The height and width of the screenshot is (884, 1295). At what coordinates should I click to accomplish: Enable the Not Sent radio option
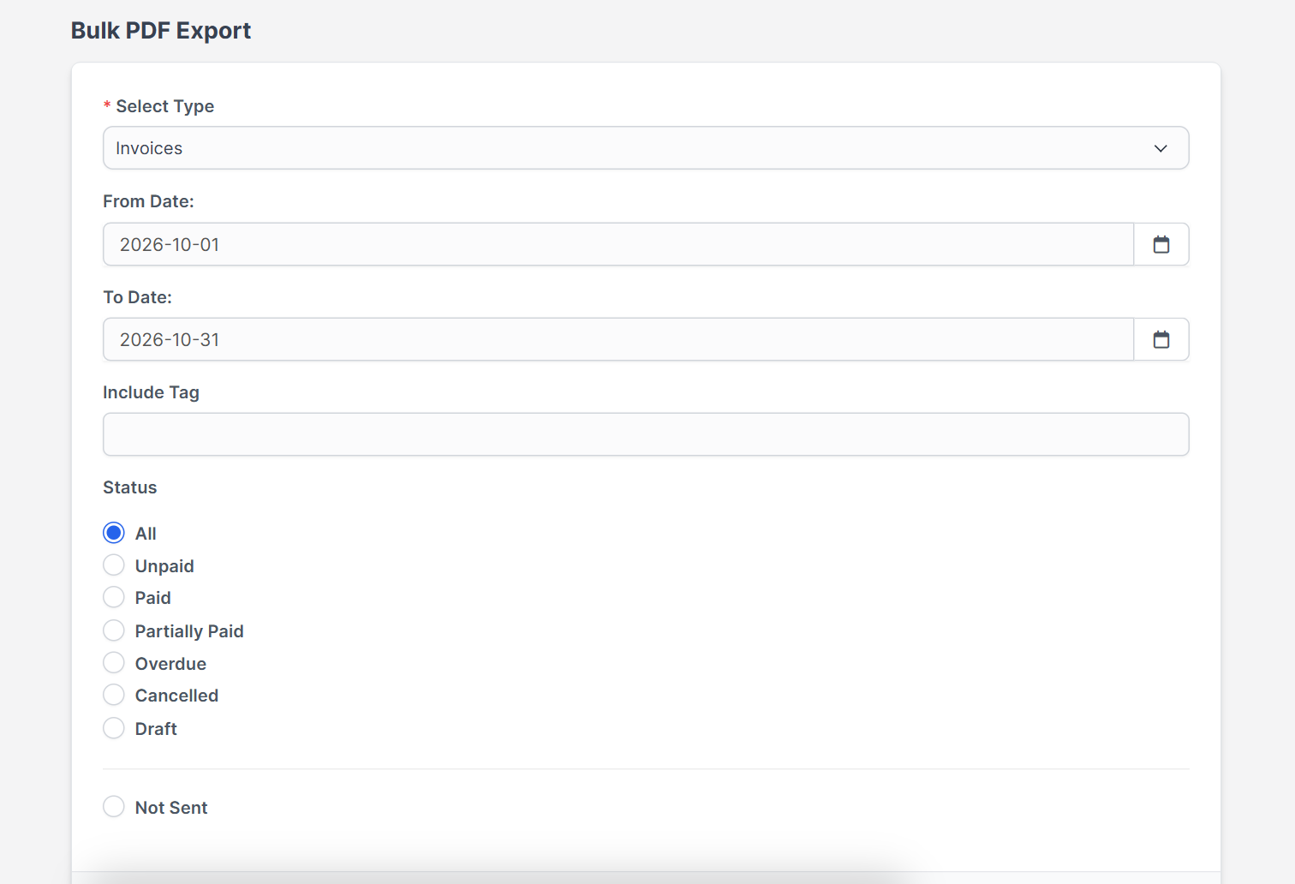coord(114,807)
